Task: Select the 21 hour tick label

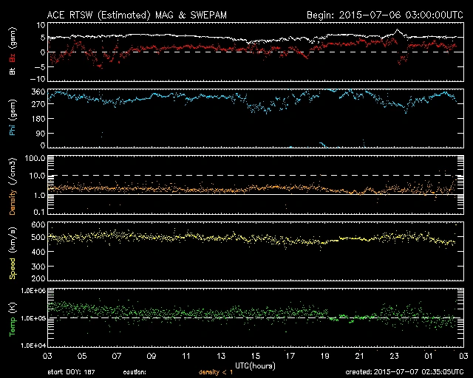Action: pos(359,356)
